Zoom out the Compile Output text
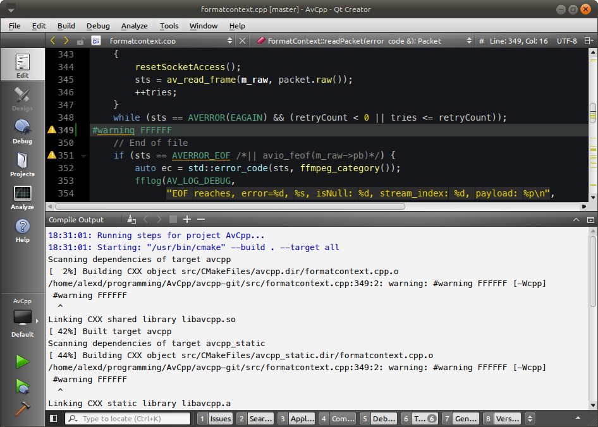Viewport: 598px width, 427px height. (201, 219)
